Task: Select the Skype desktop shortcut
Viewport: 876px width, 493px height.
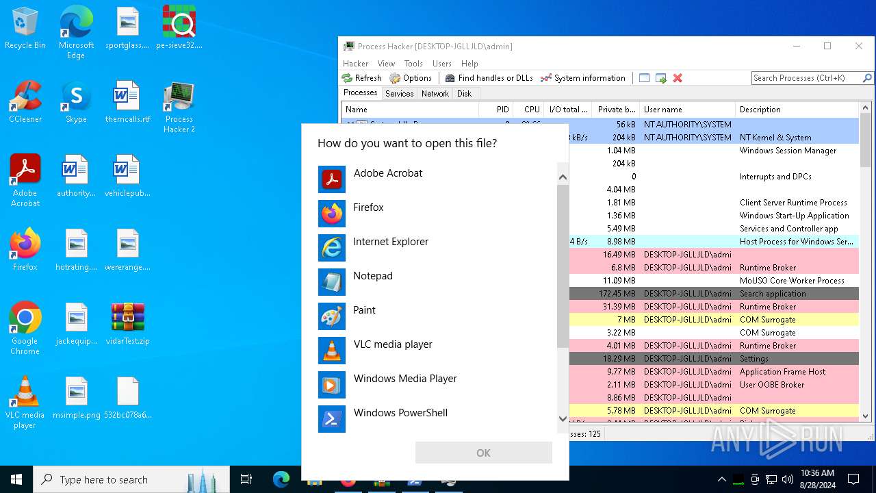Action: [x=76, y=102]
